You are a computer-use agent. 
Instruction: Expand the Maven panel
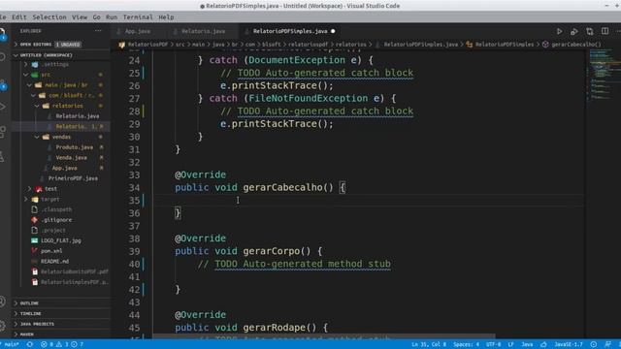click(x=26, y=334)
